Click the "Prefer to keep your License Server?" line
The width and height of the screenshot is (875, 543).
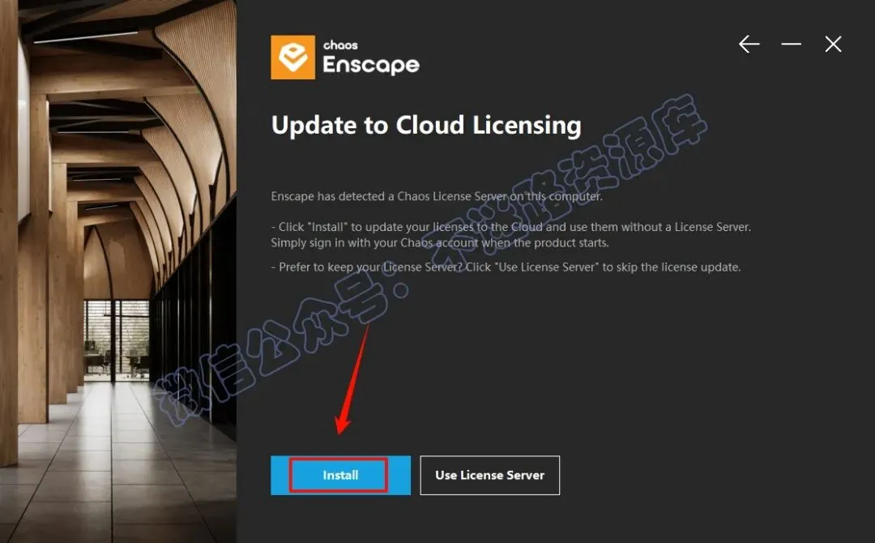pyautogui.click(x=506, y=267)
